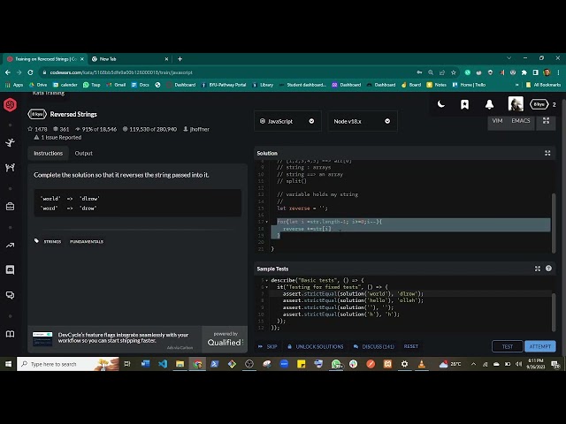
Task: Open the All Bookmarks folder
Action: (x=543, y=85)
